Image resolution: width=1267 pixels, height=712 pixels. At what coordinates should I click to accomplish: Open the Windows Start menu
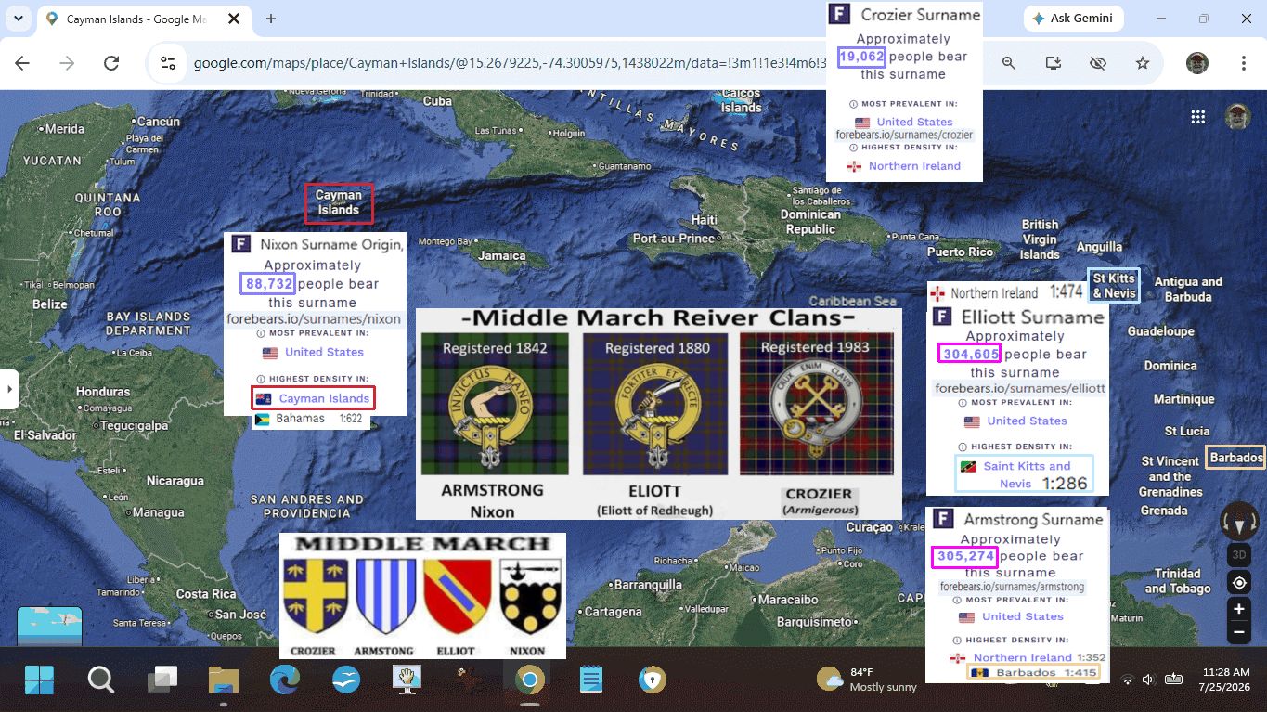click(40, 680)
